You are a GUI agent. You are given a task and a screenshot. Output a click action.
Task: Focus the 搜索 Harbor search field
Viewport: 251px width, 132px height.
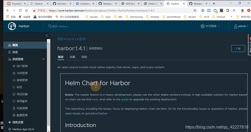coord(60,26)
